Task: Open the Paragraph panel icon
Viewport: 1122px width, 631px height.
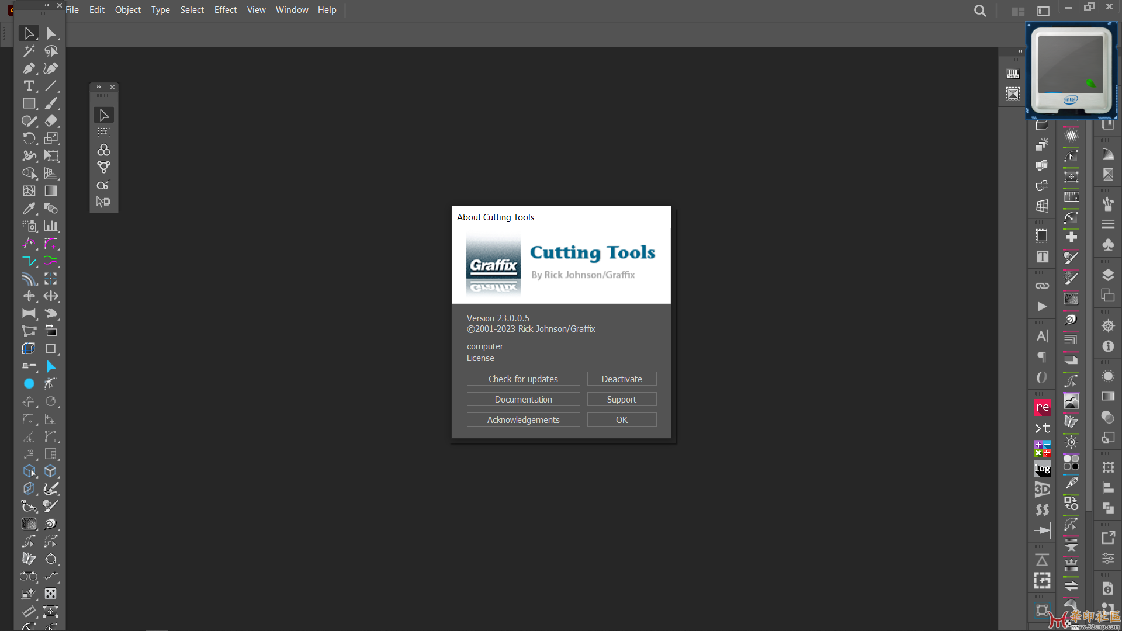Action: (x=1042, y=357)
